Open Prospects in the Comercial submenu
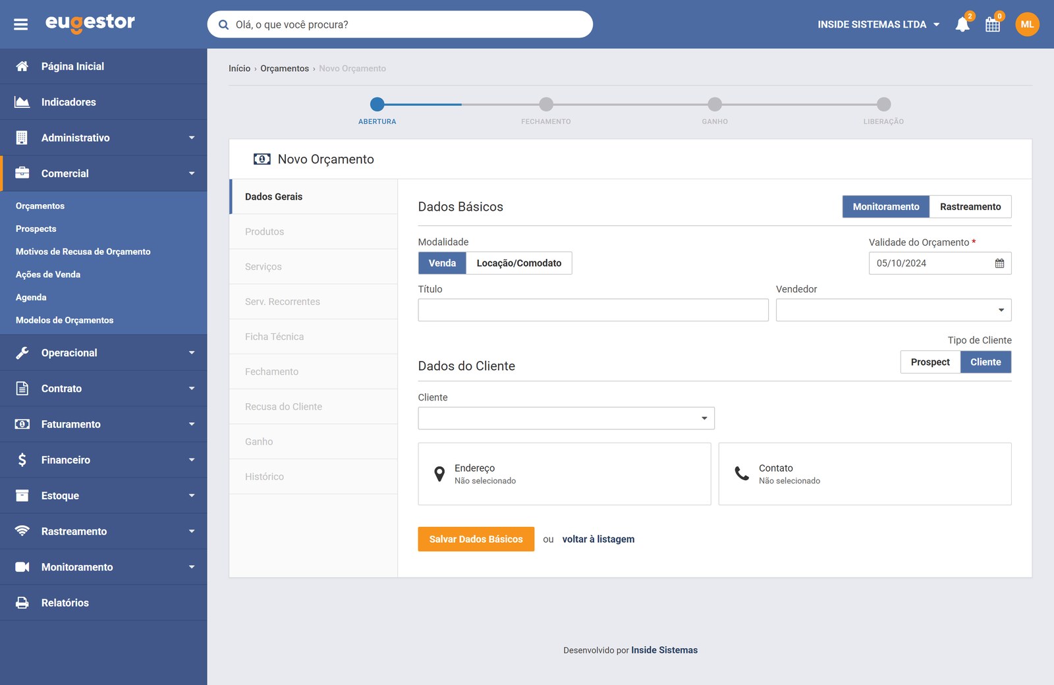 36,229
